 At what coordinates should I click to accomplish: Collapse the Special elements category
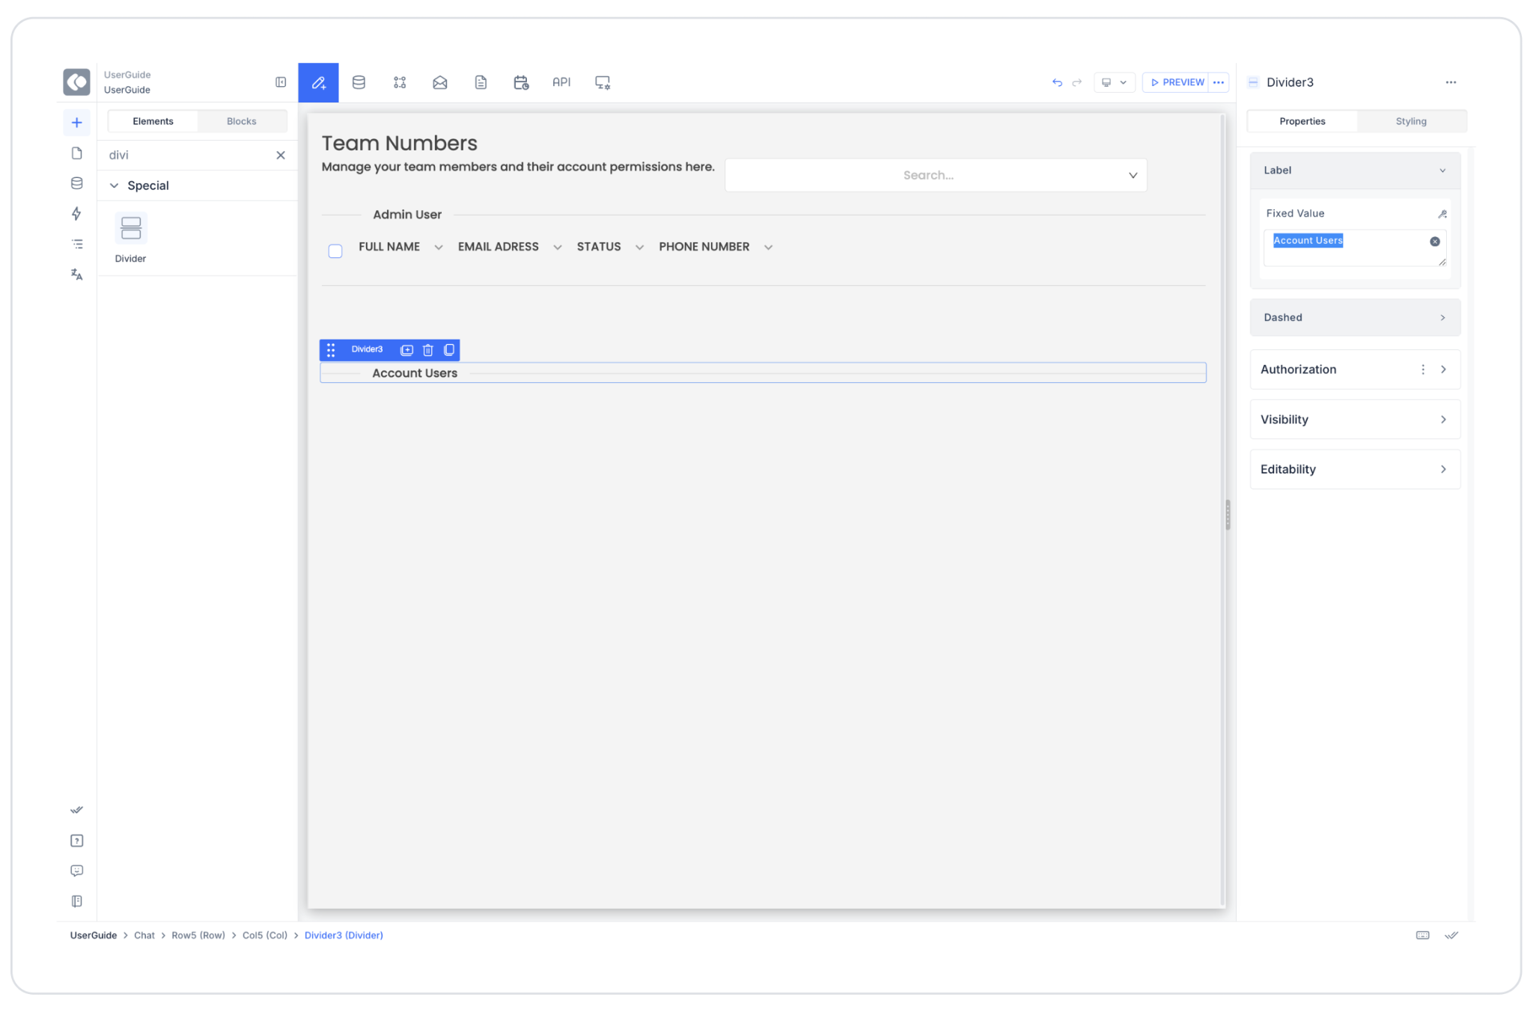(x=115, y=185)
